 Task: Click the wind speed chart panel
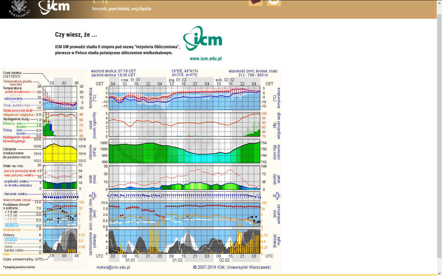pos(184,178)
